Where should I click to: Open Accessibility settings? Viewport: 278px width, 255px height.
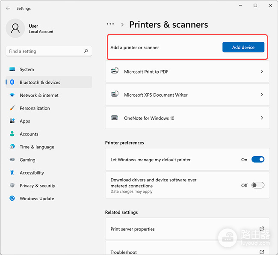[x=49, y=173]
